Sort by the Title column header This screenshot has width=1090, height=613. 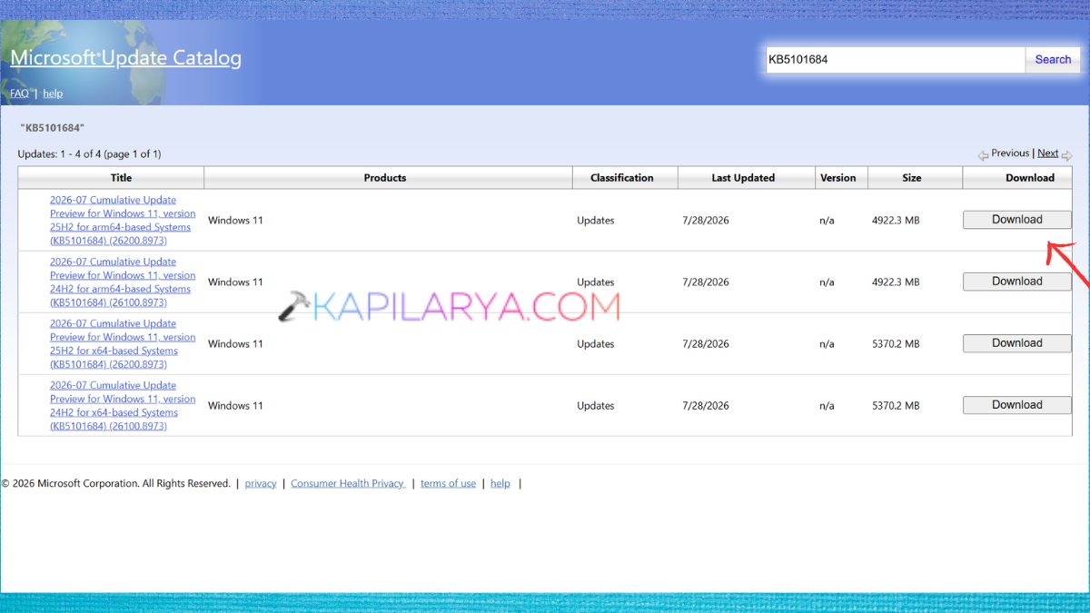click(x=121, y=178)
